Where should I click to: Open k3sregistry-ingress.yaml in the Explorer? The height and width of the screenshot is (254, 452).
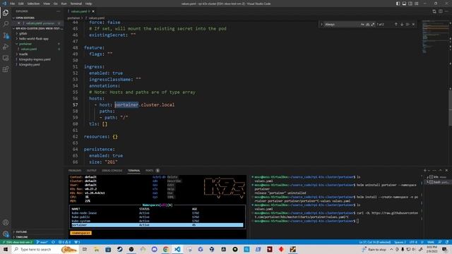point(35,59)
